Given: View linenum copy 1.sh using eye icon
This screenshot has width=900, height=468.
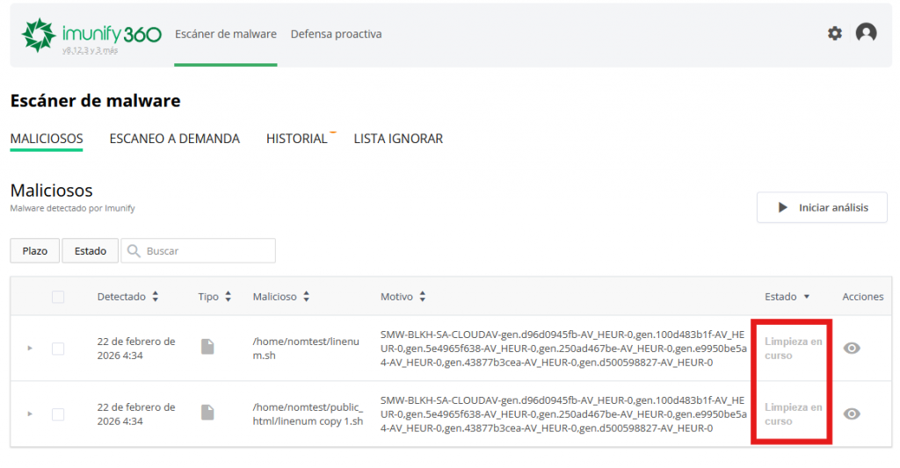Looking at the screenshot, I should 851,414.
